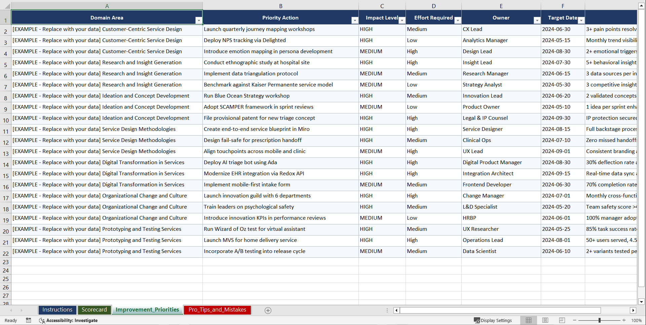Add a new sheet with the plus icon
The width and height of the screenshot is (646, 325).
[268, 310]
